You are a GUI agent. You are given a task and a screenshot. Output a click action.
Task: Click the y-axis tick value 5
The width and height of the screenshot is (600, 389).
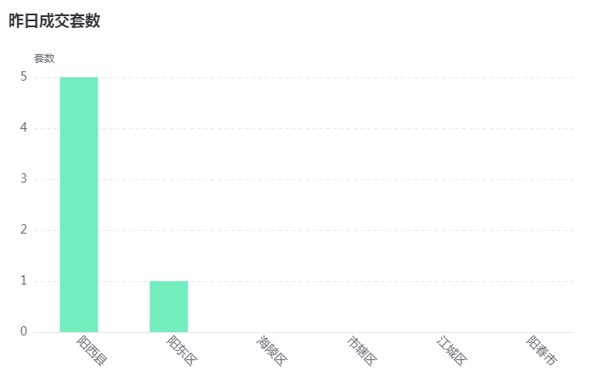point(24,77)
